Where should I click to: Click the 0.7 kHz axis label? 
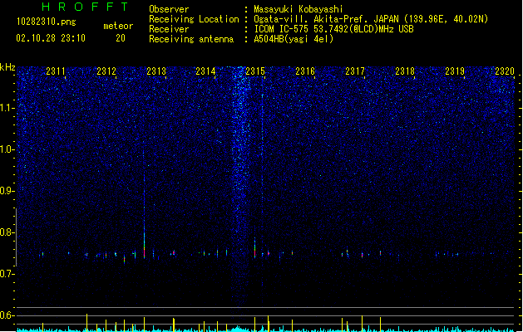point(7,274)
